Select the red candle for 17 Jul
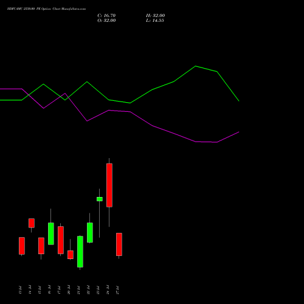 pos(61,240)
